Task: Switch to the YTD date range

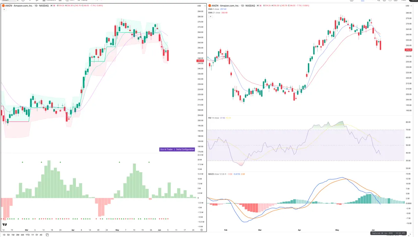Action: [28, 235]
